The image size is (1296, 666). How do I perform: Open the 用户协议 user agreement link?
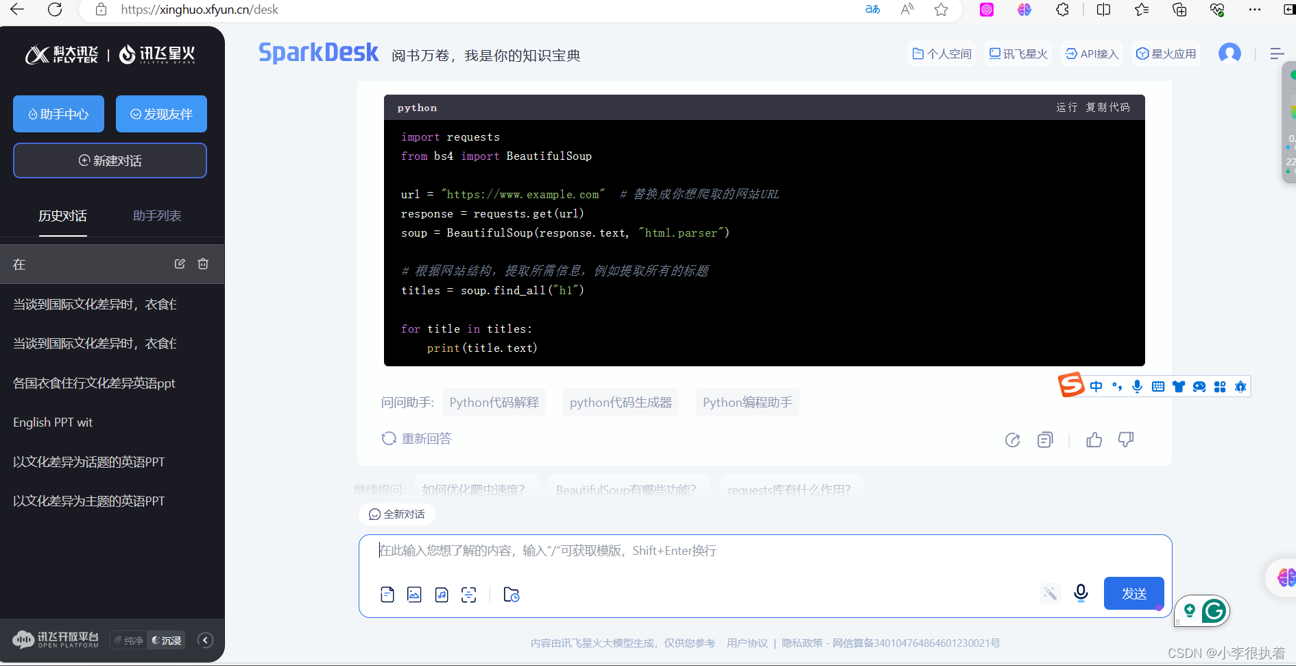747,643
